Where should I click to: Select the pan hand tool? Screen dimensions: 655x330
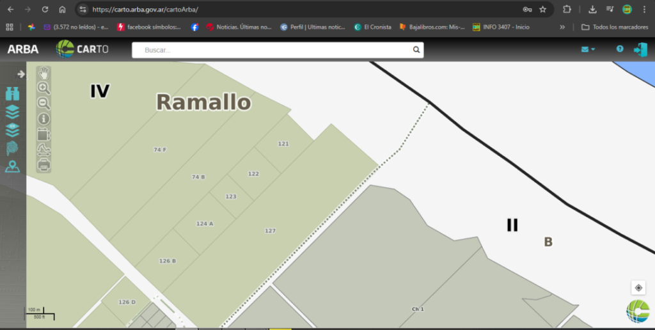(x=43, y=73)
